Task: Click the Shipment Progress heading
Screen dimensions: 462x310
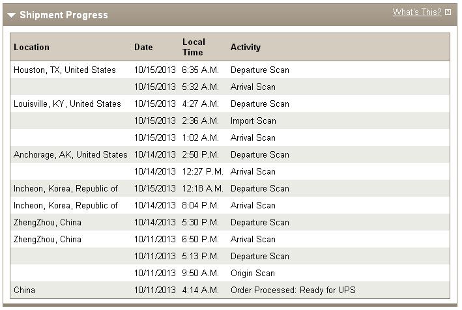Action: [x=64, y=15]
